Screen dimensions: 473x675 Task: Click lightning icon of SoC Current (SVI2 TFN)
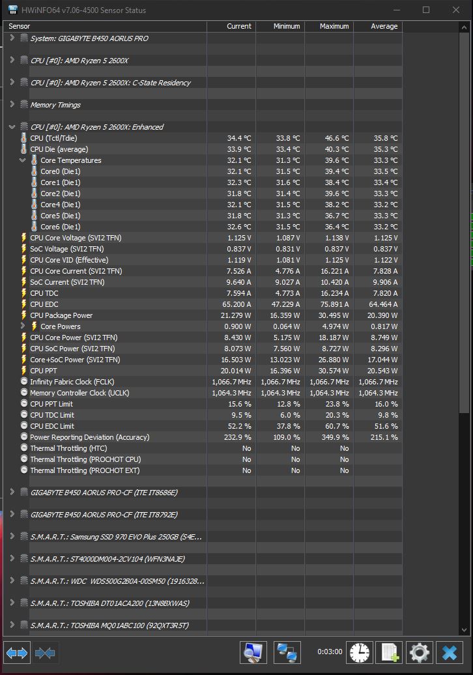click(23, 282)
